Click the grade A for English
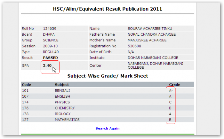 [170, 96]
